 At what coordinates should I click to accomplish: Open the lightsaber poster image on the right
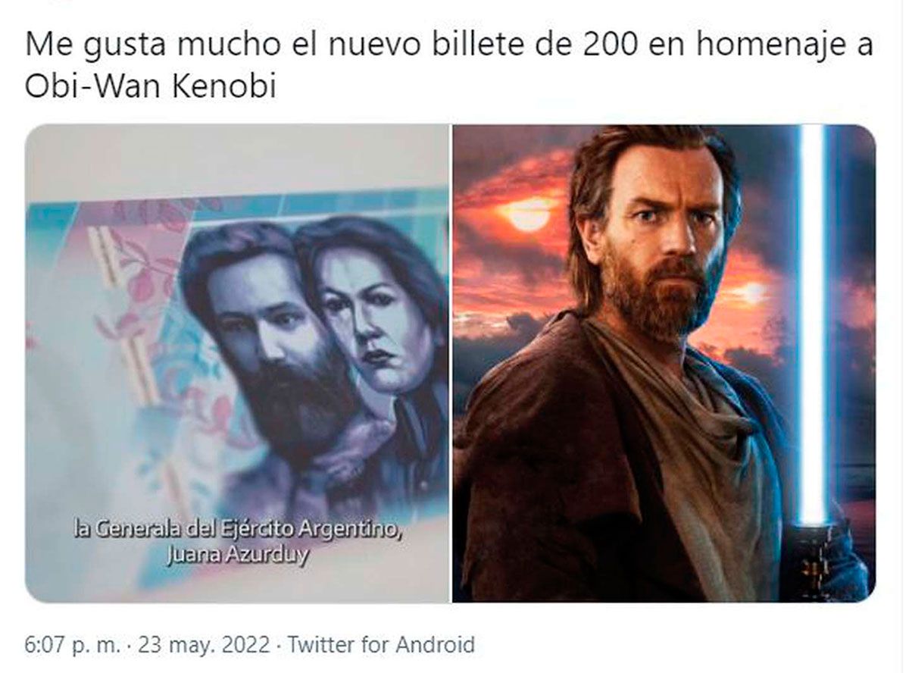664,364
